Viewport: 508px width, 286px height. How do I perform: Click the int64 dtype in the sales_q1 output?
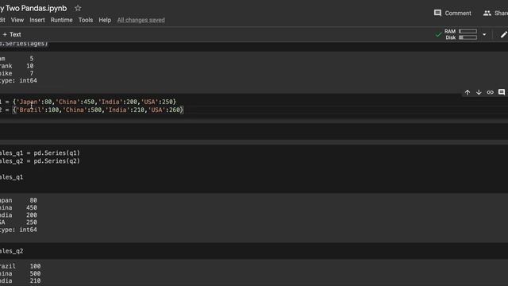29,230
